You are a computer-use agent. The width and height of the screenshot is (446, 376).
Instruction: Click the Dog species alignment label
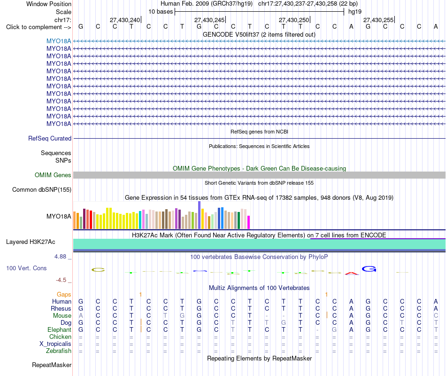coord(66,323)
